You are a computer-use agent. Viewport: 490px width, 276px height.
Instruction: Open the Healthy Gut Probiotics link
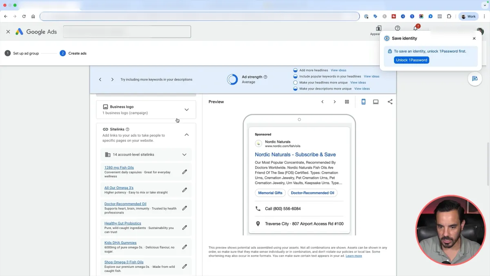tap(122, 223)
